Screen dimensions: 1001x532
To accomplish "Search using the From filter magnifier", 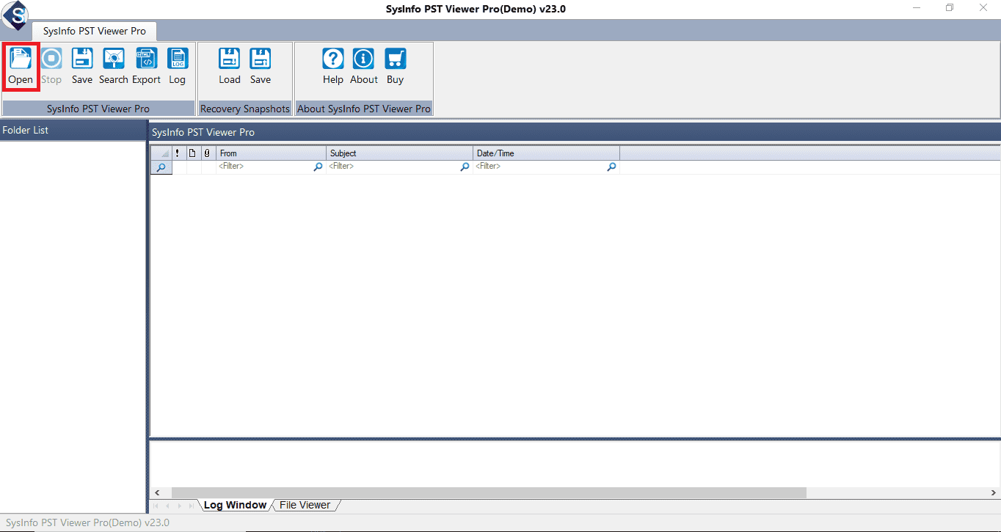I will pos(318,167).
